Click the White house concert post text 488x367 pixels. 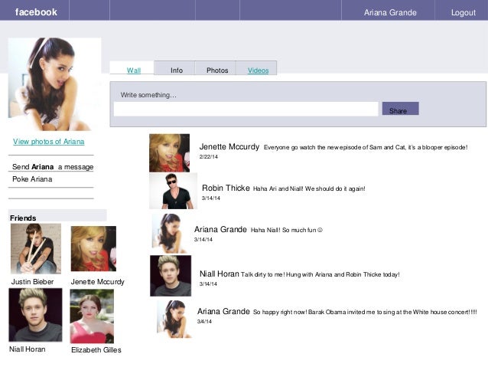pos(365,312)
